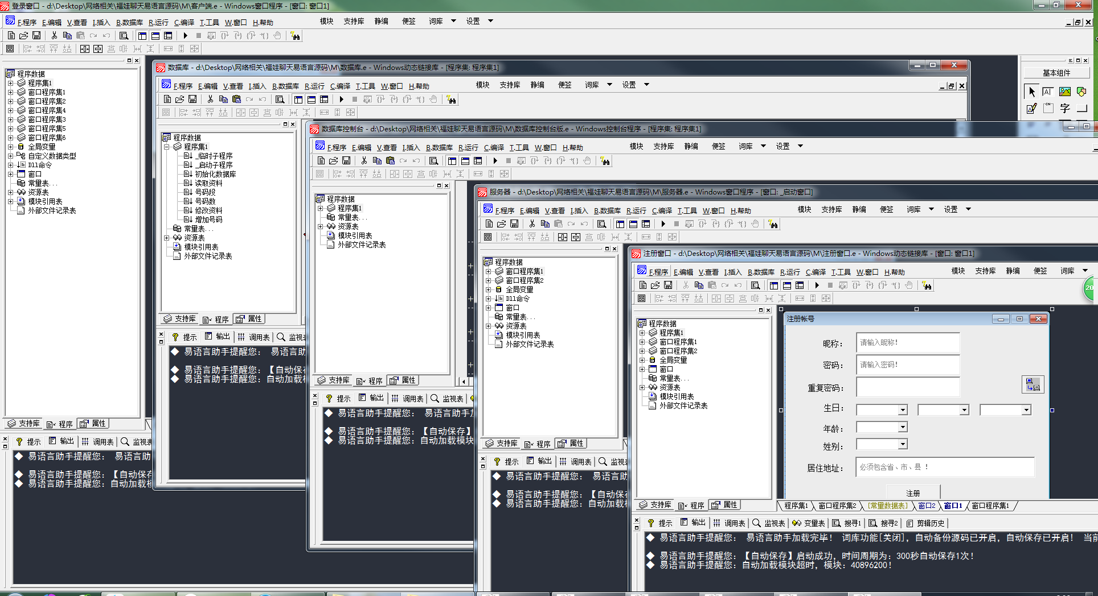The image size is (1098, 596).
Task: Click Cut scissors icon in 数据库 window toolbar
Action: 210,100
